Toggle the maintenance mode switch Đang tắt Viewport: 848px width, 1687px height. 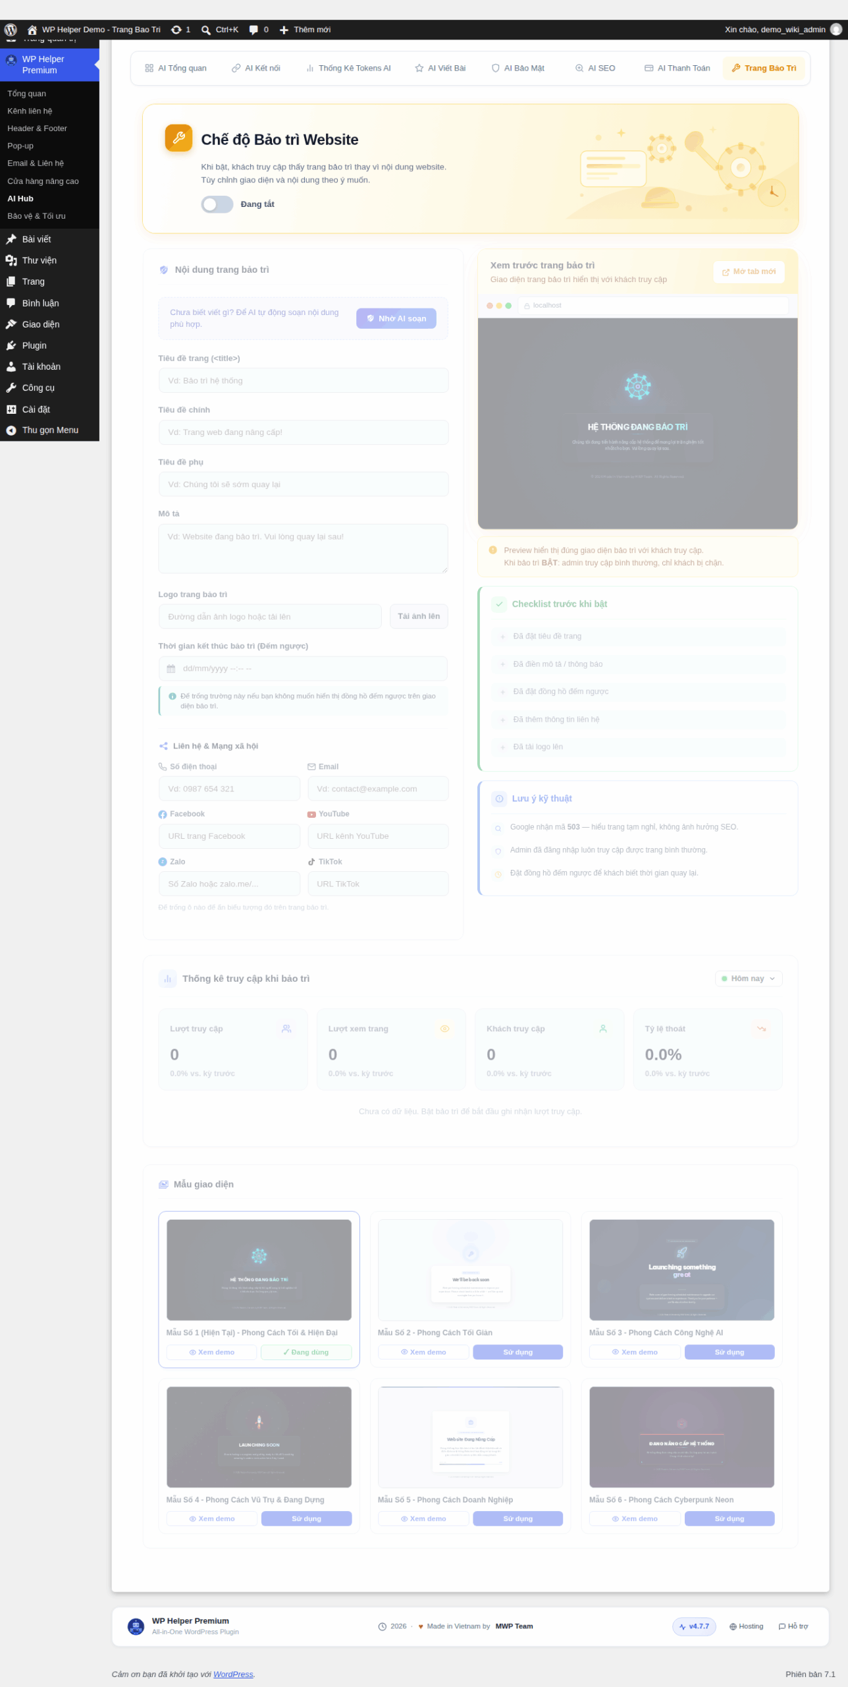point(217,204)
